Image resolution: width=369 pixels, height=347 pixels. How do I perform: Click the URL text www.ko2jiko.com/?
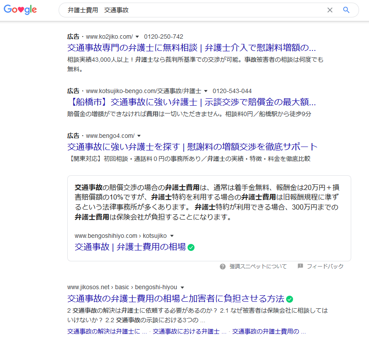click(109, 37)
